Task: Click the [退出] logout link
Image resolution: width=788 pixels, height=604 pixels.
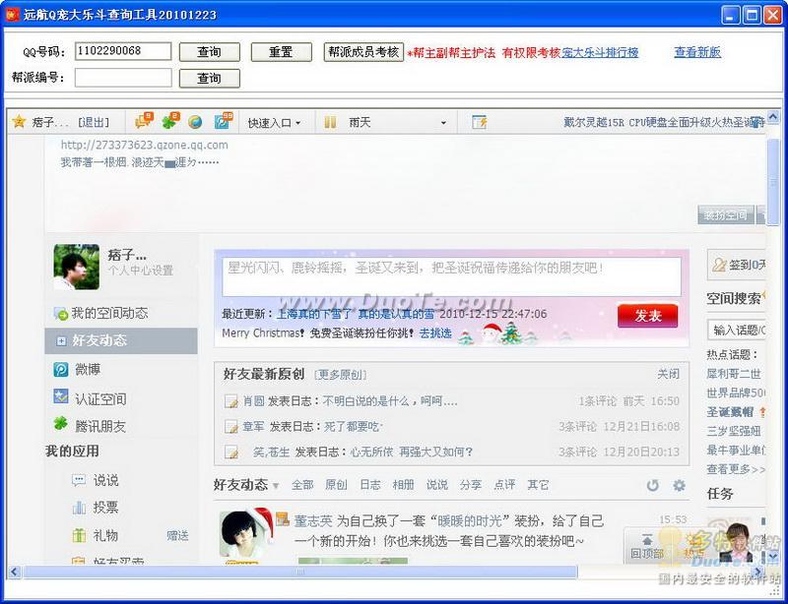Action: click(93, 123)
